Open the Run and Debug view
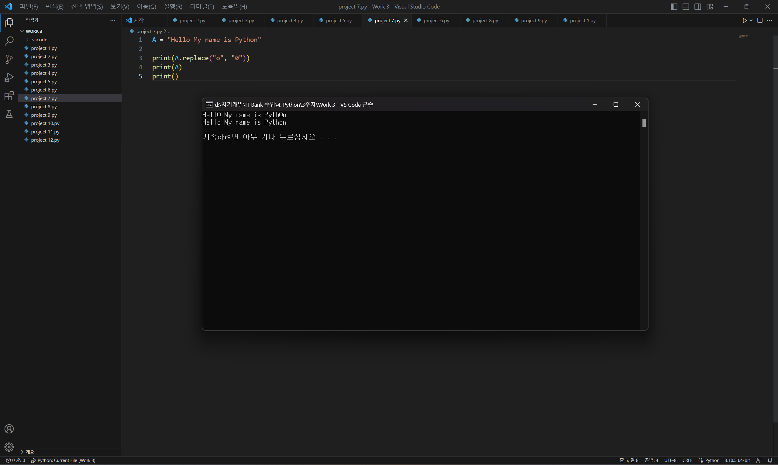 point(9,77)
